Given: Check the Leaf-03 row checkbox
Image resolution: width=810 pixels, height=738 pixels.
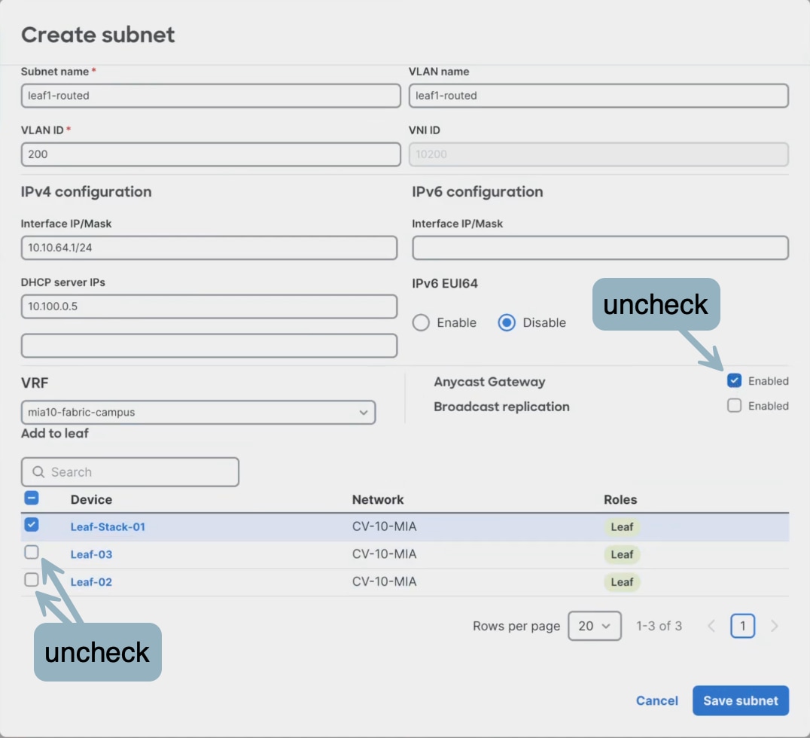Looking at the screenshot, I should (32, 552).
